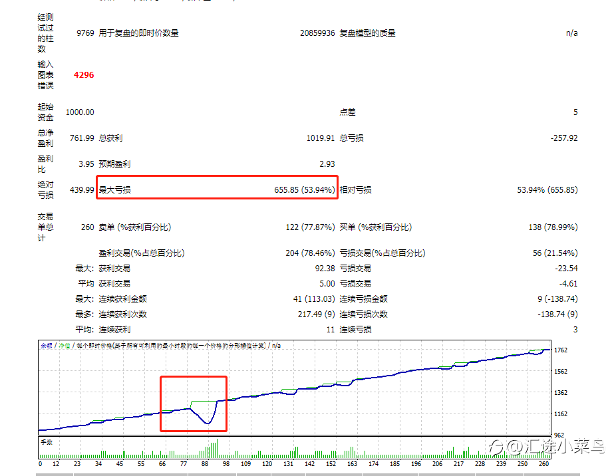
Task: Click the 净值 legend label on the chart
Action: pos(65,346)
